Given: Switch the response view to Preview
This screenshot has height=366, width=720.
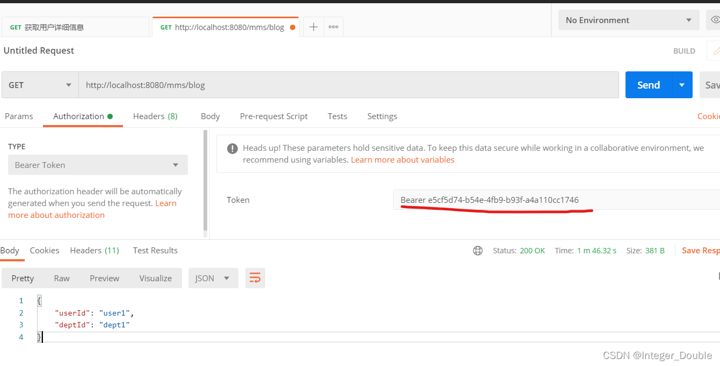Looking at the screenshot, I should pyautogui.click(x=104, y=278).
